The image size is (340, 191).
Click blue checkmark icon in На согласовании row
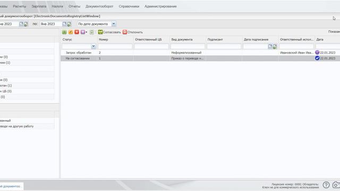pos(317,58)
